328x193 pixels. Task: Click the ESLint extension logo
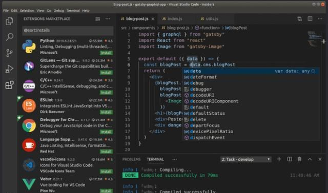[x=29, y=105]
